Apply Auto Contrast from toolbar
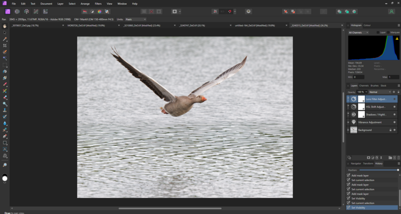This screenshot has width=401, height=214. click(92, 11)
